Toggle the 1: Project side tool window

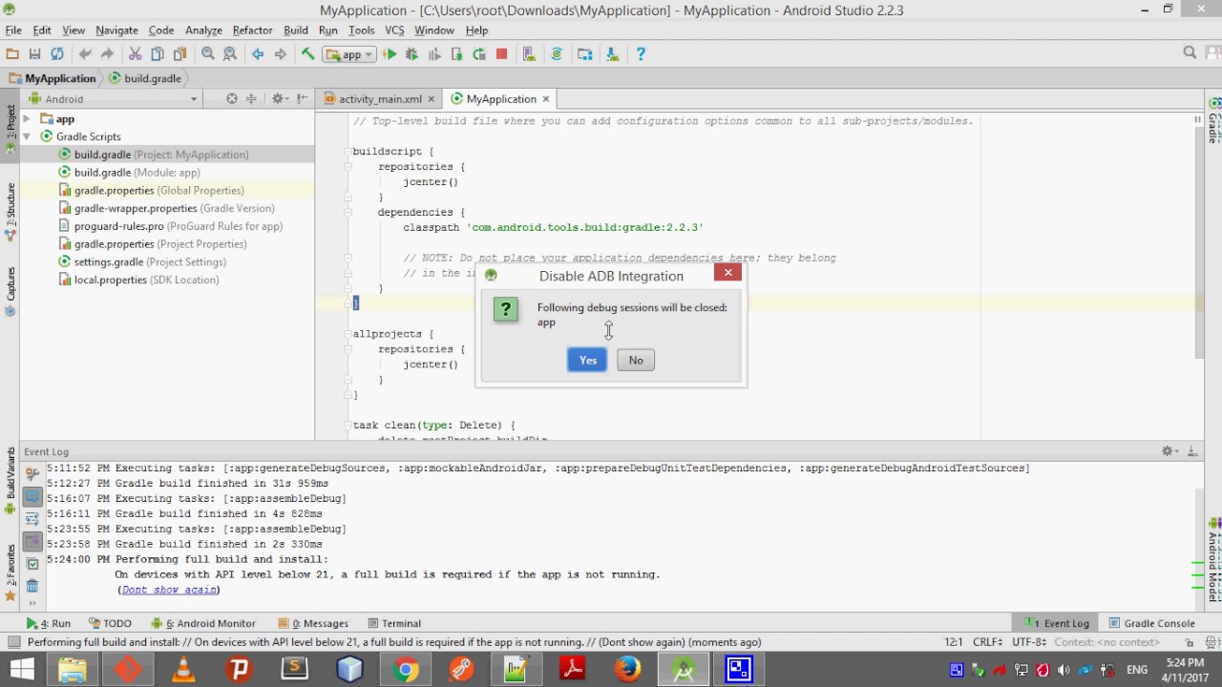[11, 128]
